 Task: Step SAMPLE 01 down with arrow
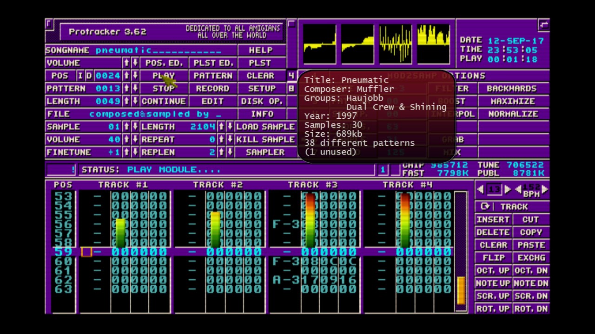135,127
